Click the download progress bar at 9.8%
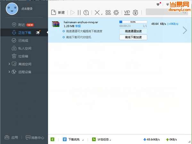 [x=133, y=22]
